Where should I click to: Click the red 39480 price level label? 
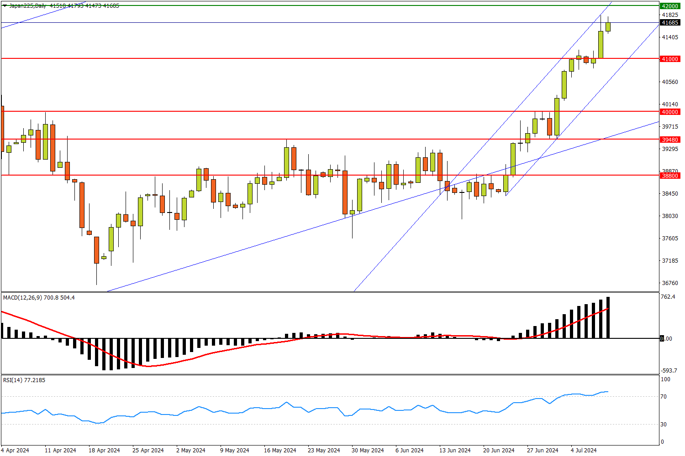coord(669,140)
